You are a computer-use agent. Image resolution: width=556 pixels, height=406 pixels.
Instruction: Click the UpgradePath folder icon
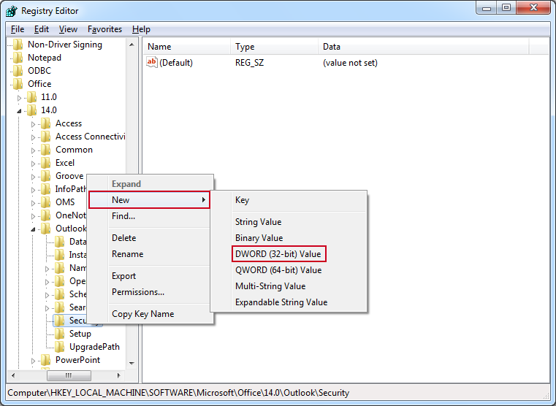[59, 347]
